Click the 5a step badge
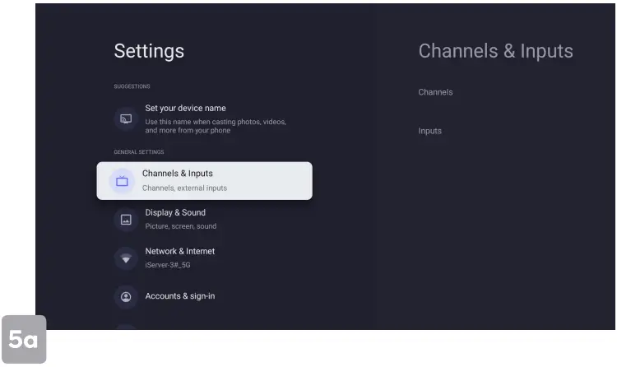 (23, 339)
